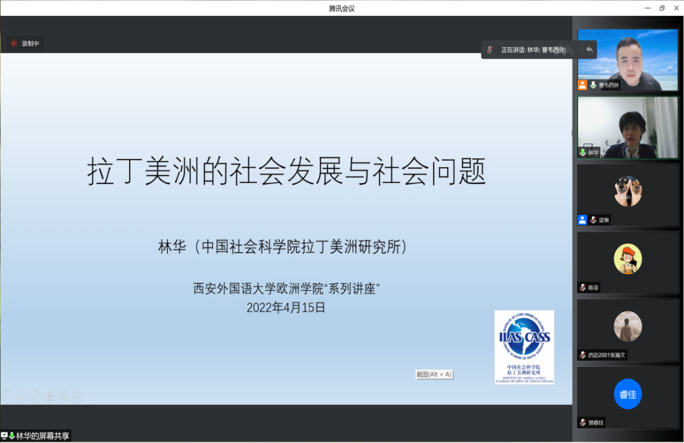Maximize the 腾讯会议 window
Viewport: 684px width, 443px height.
coord(662,8)
